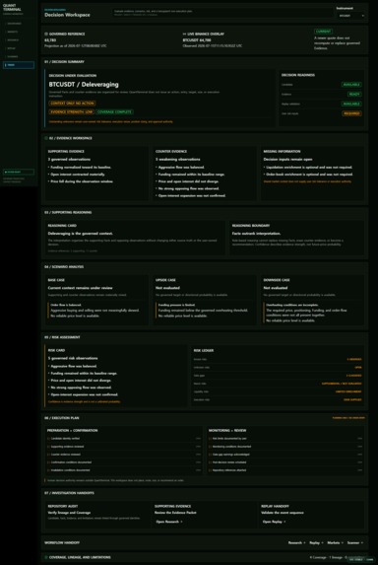This screenshot has width=378, height=565.
Task: Check Post-decision review scheduled
Action: [211, 462]
